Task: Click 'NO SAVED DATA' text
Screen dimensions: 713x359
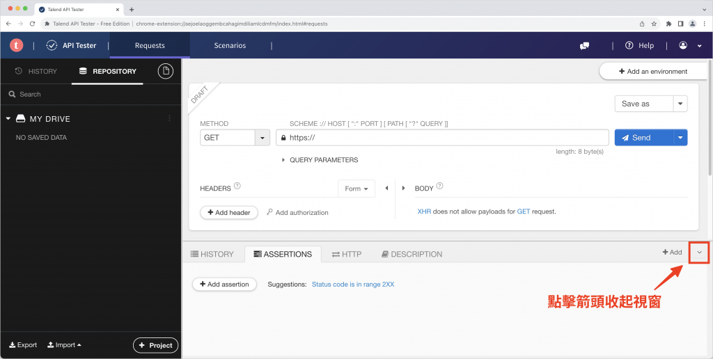Action: (x=41, y=138)
